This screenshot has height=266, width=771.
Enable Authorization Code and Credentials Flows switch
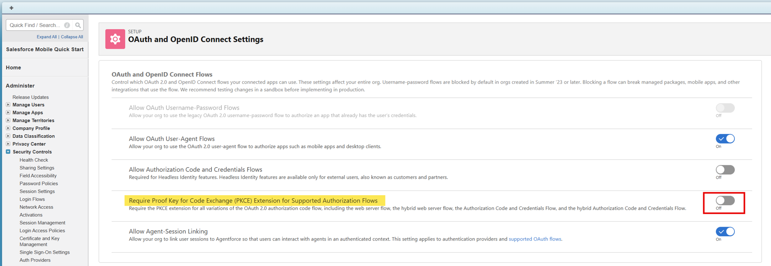pos(725,170)
